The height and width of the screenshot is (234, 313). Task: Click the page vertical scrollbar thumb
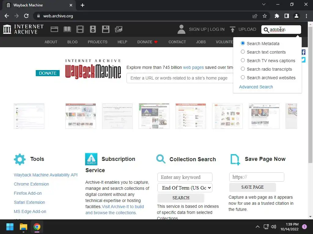point(310,95)
